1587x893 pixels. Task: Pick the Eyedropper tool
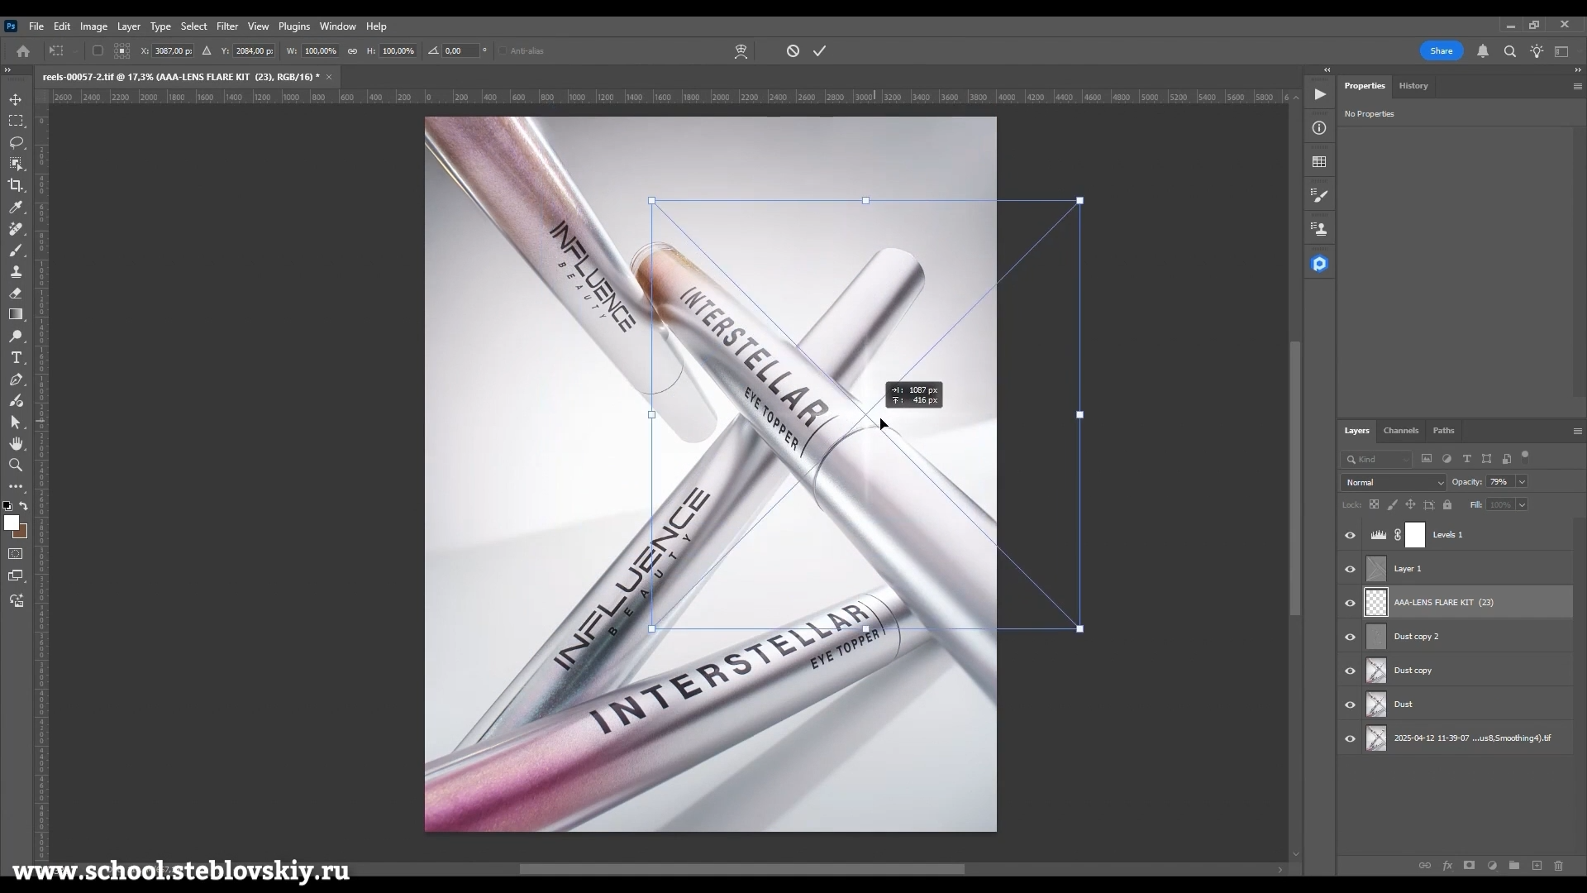[16, 208]
